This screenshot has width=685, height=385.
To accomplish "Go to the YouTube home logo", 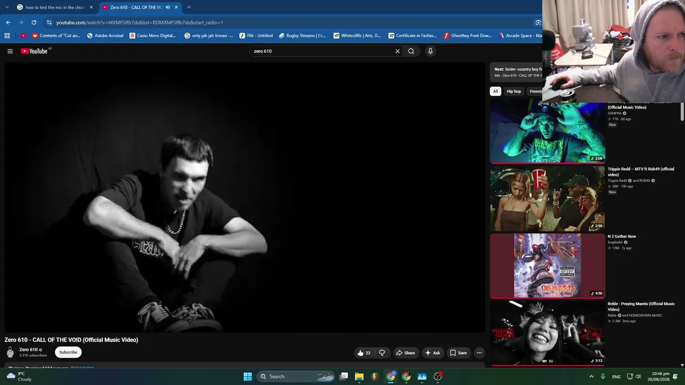I will (35, 51).
